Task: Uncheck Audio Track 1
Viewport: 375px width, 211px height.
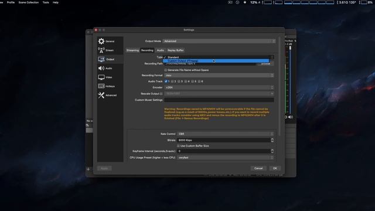Action: [x=166, y=81]
